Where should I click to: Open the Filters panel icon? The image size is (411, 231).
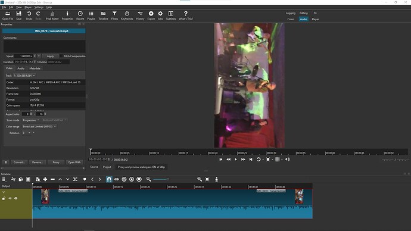(114, 15)
